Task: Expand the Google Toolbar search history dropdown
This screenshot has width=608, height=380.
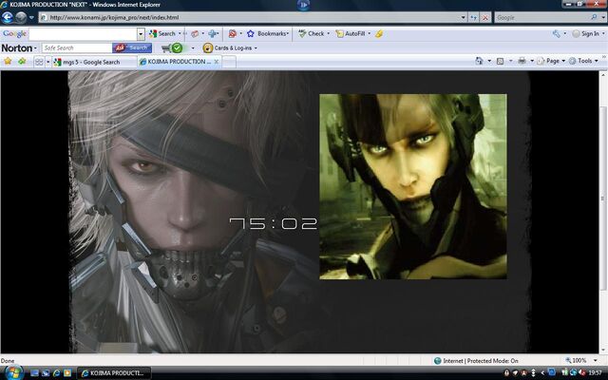Action: [x=142, y=34]
